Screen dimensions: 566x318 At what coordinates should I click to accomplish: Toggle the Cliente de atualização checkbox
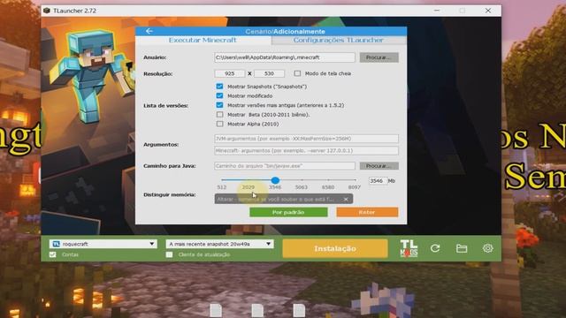pyautogui.click(x=169, y=254)
